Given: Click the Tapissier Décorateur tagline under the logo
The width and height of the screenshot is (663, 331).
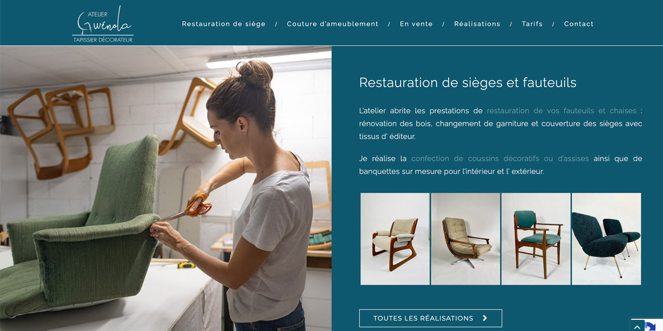Looking at the screenshot, I should (x=103, y=40).
